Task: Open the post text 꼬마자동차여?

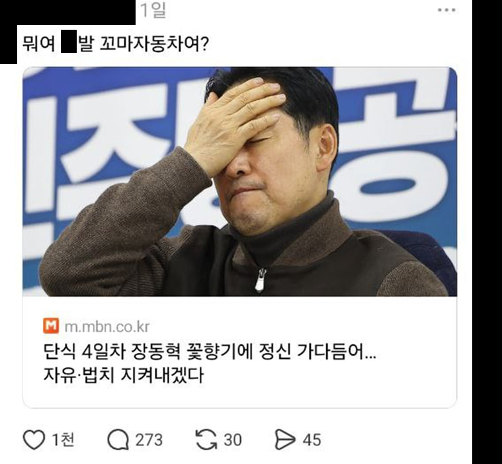Action: click(x=154, y=44)
